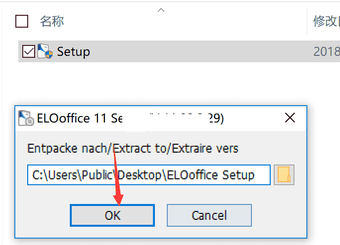The height and width of the screenshot is (245, 340).
Task: Toggle the select-all checkbox in header
Action: 22,21
